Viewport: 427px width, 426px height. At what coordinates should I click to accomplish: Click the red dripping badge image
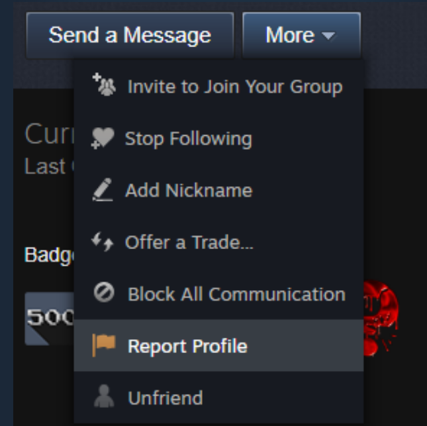tap(381, 318)
